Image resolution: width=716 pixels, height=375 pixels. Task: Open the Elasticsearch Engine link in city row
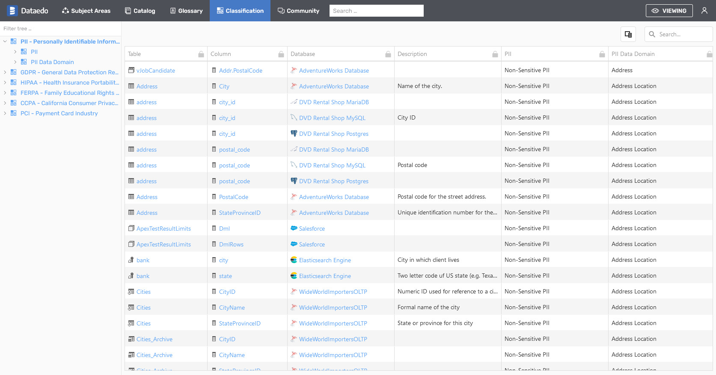(324, 260)
